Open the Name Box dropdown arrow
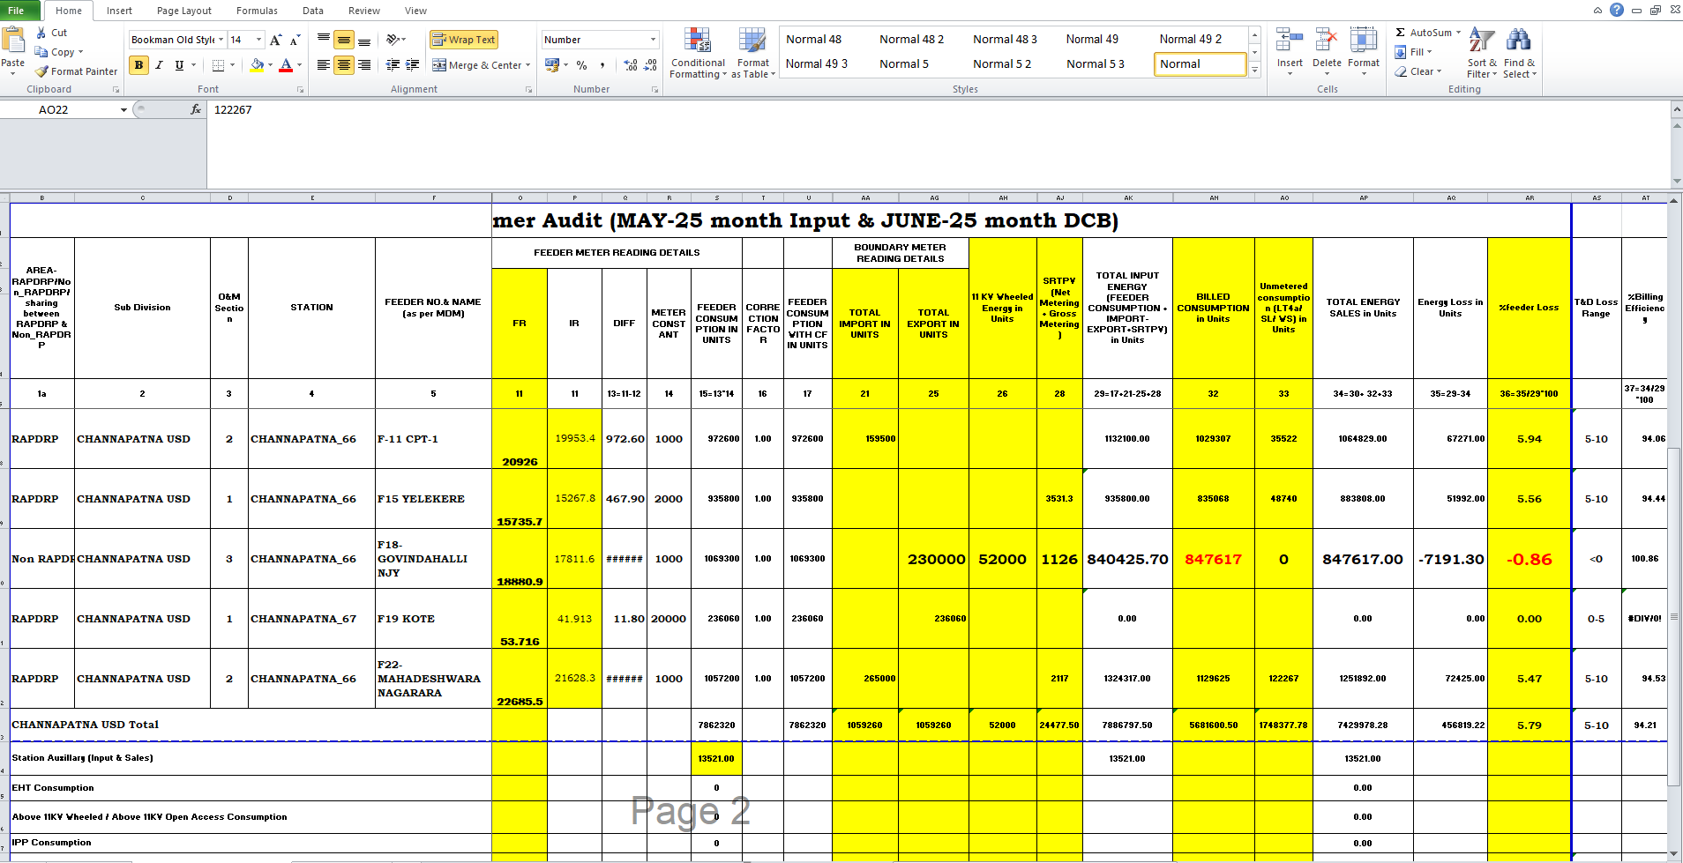The height and width of the screenshot is (863, 1683). [123, 110]
